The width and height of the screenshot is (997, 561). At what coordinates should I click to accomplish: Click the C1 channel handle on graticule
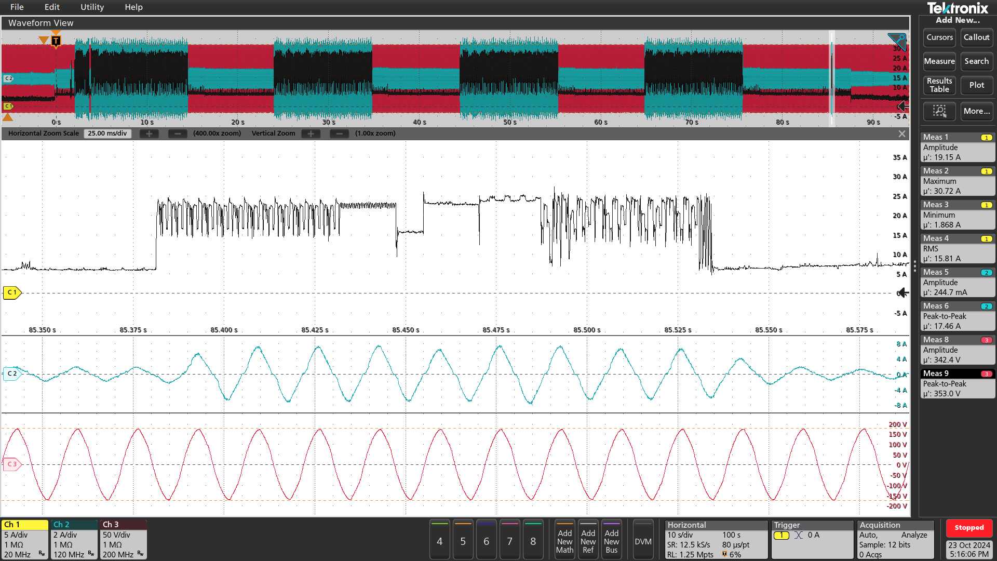click(x=11, y=292)
